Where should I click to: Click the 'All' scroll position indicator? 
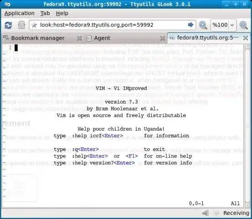235,203
